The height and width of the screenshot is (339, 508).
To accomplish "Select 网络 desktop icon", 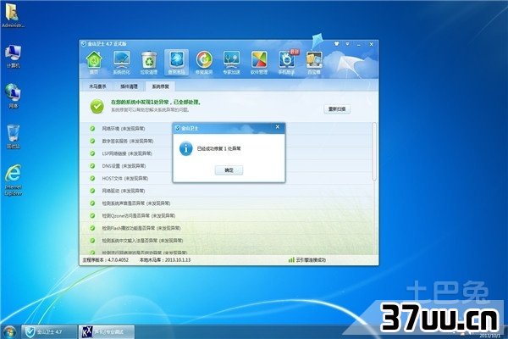I will pyautogui.click(x=13, y=97).
